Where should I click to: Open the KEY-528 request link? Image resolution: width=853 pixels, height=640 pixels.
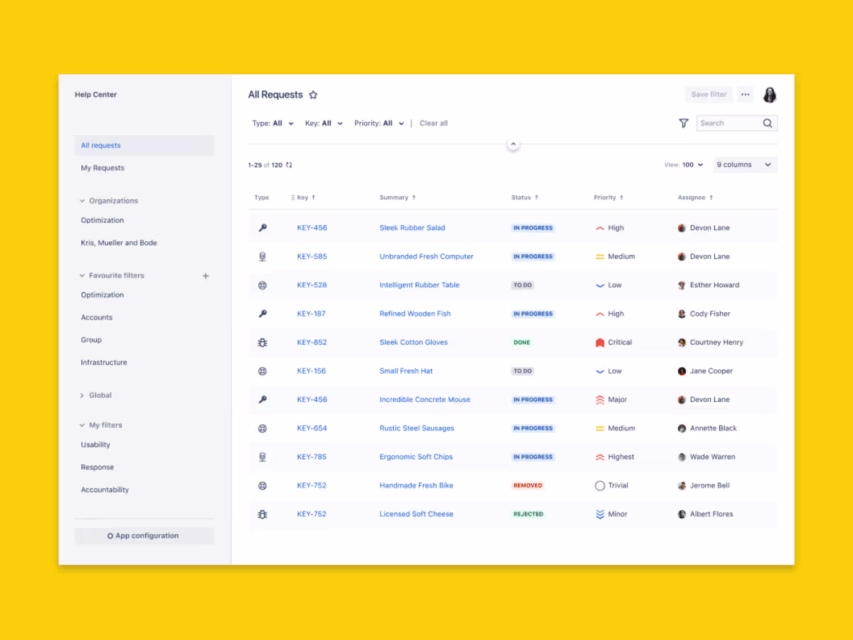(x=312, y=285)
